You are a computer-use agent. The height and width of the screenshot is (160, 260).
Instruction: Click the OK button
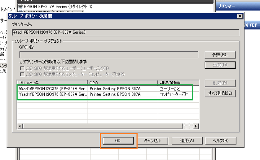118,141
